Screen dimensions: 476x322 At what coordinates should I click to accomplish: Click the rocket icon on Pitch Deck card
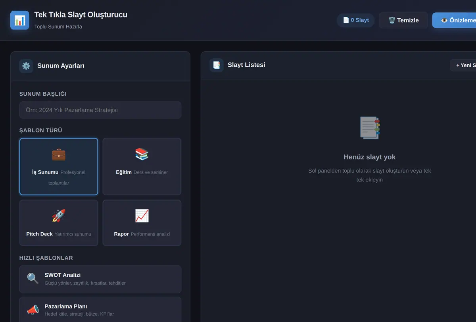point(59,216)
